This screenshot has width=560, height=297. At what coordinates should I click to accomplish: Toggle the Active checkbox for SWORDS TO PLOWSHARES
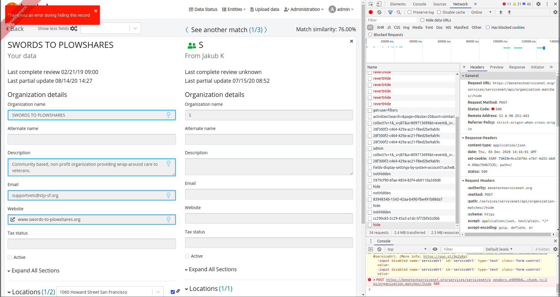9,257
